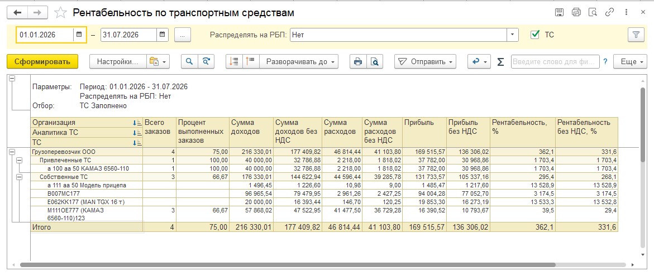Screen dimensions: 654x276
Task: Collapse the Собственные ТС group
Action: coord(19,177)
